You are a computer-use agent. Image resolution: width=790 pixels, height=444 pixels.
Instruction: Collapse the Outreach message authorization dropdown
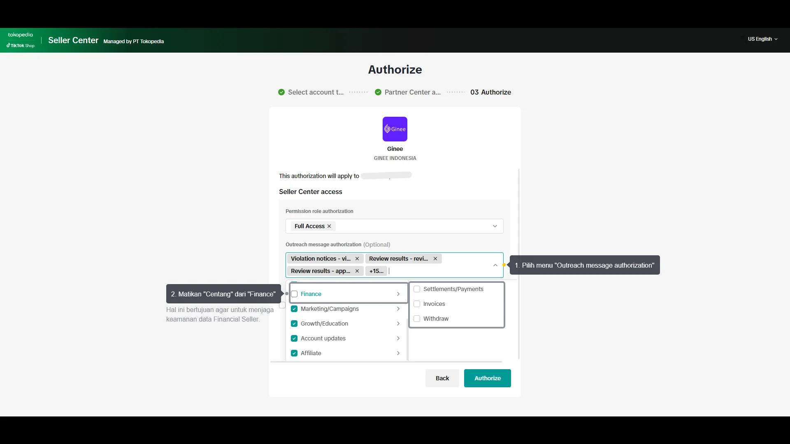(x=495, y=265)
